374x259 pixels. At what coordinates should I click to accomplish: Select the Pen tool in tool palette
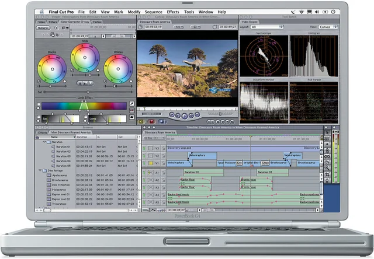[327, 180]
